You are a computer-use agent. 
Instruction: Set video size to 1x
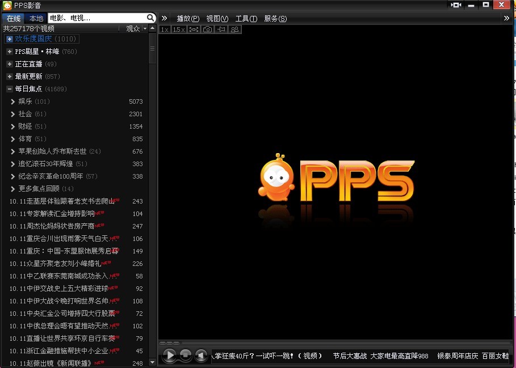pos(165,29)
